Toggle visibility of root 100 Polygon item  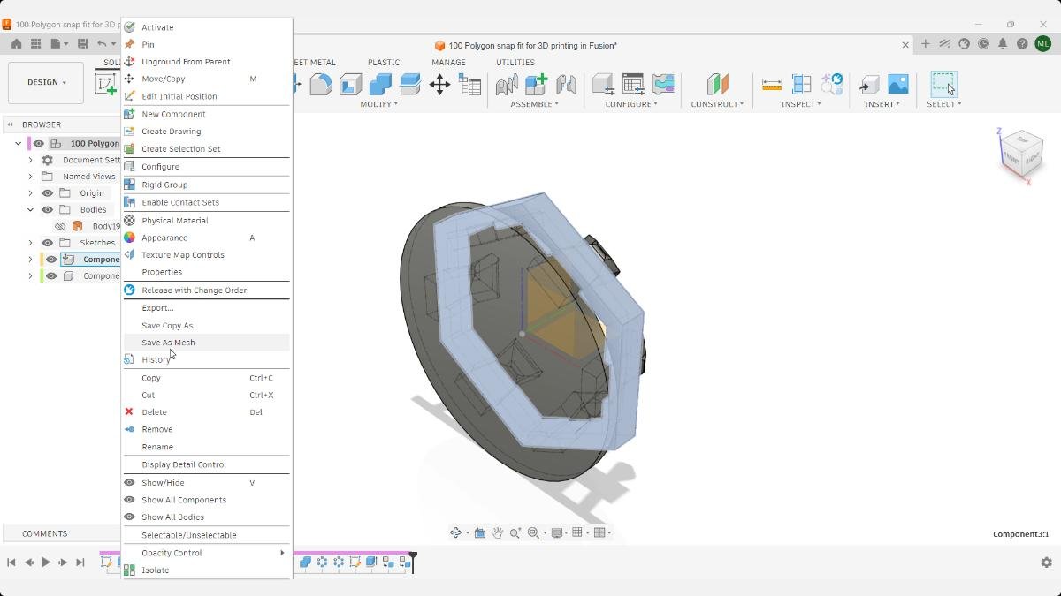coord(39,143)
